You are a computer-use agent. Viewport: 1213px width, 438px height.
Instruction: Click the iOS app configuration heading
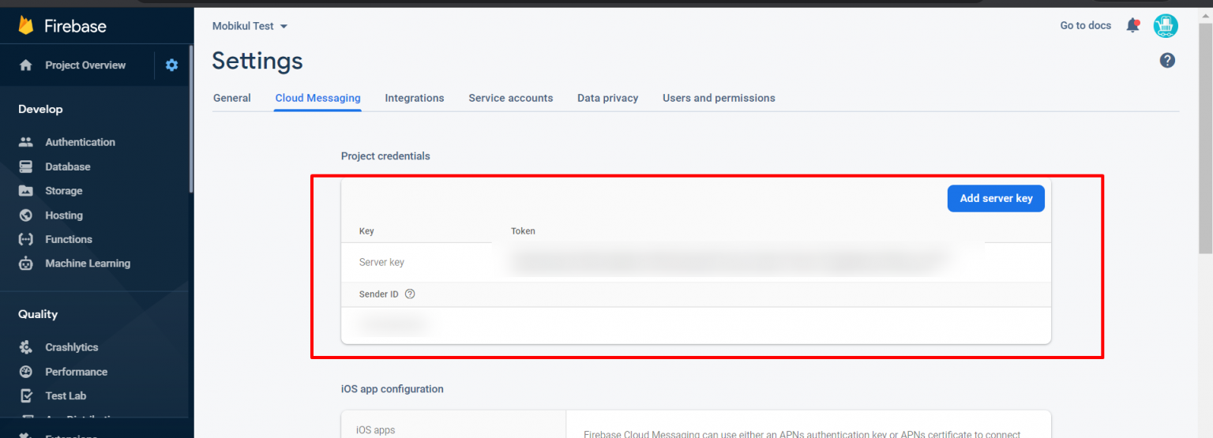(x=392, y=389)
